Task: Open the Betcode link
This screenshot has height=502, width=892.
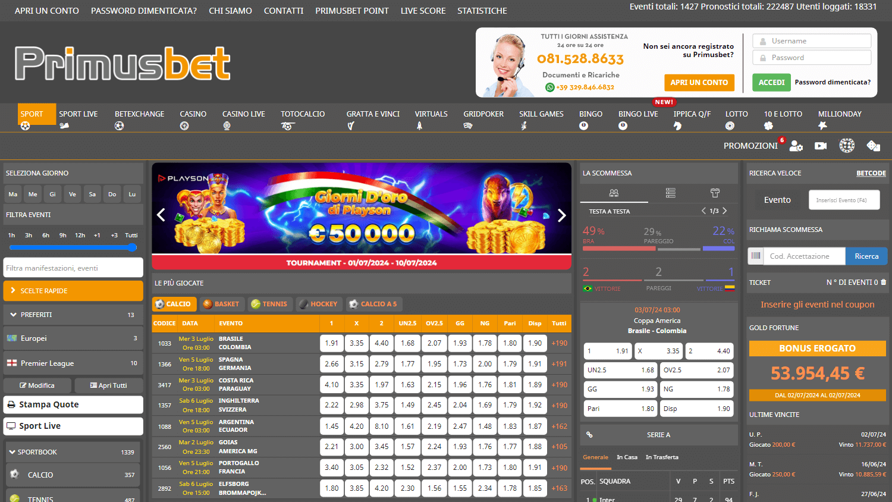Action: point(871,173)
